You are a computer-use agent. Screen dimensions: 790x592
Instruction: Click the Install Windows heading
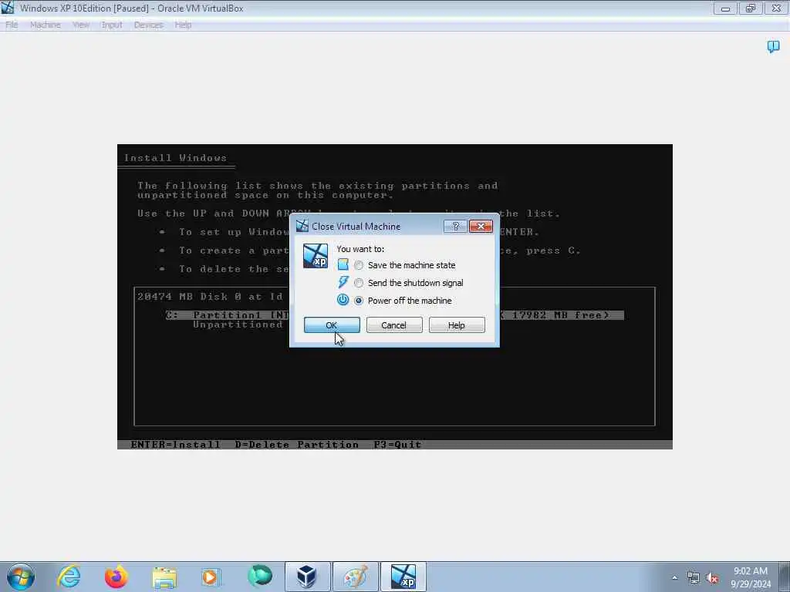coord(175,157)
